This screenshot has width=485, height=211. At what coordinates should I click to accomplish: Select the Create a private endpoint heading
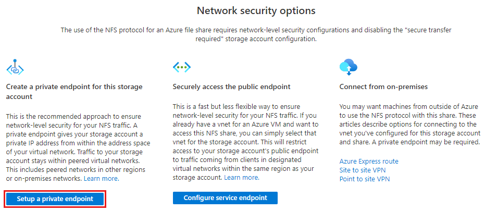pyautogui.click(x=74, y=92)
